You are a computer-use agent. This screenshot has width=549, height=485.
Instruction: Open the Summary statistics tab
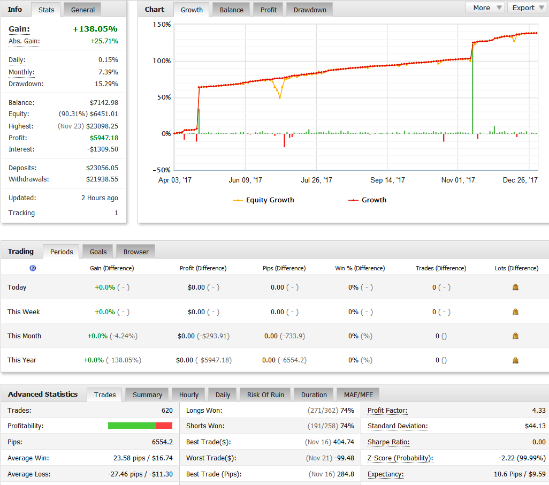point(147,395)
